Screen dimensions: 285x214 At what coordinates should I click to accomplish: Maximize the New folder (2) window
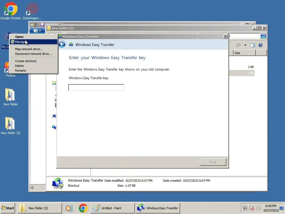click(x=259, y=28)
